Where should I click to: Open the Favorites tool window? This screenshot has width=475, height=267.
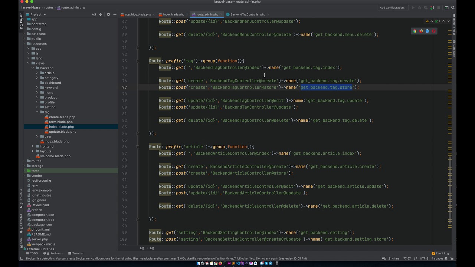tap(21, 223)
